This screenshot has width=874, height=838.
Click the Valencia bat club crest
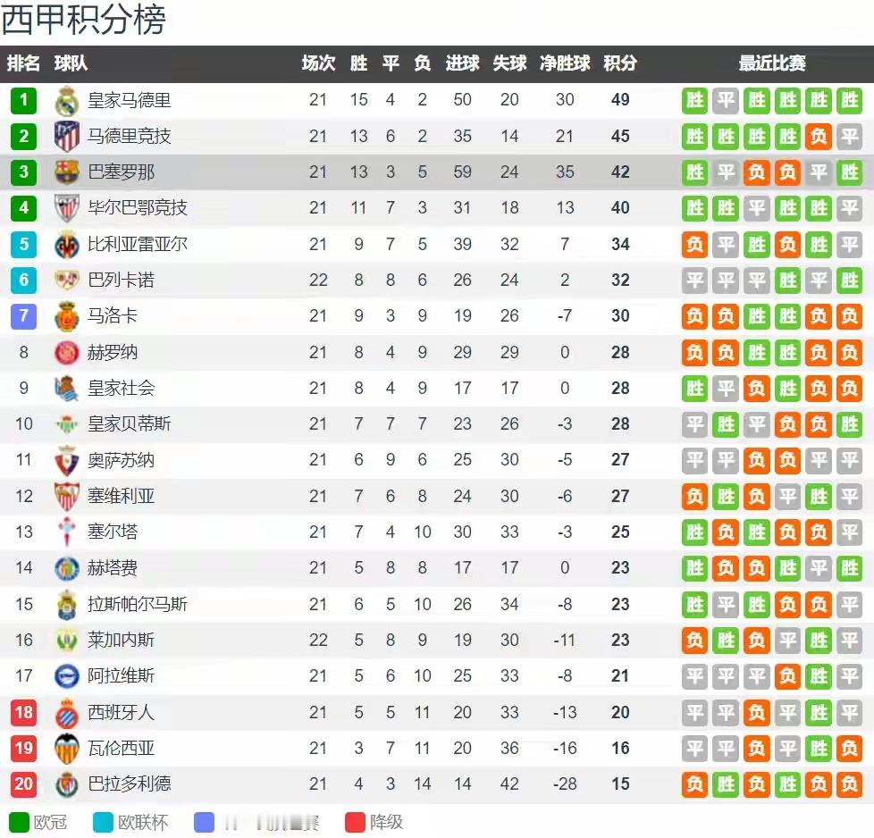(67, 749)
